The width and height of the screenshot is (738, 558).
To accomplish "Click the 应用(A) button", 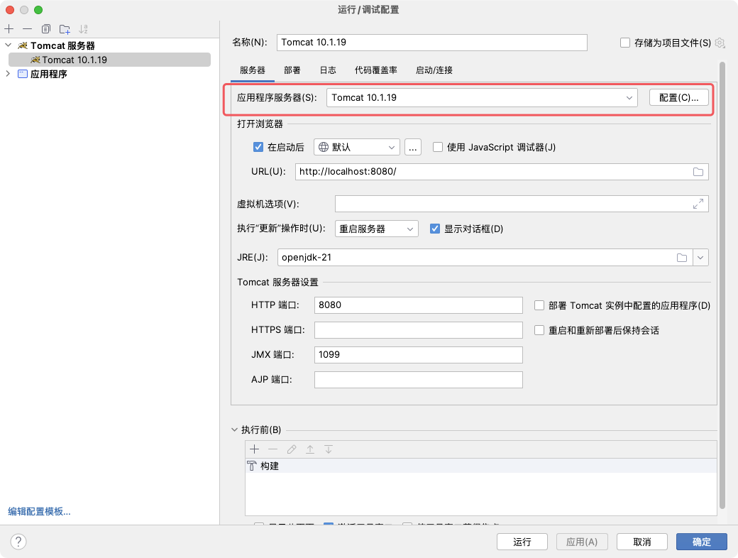I will [x=582, y=542].
